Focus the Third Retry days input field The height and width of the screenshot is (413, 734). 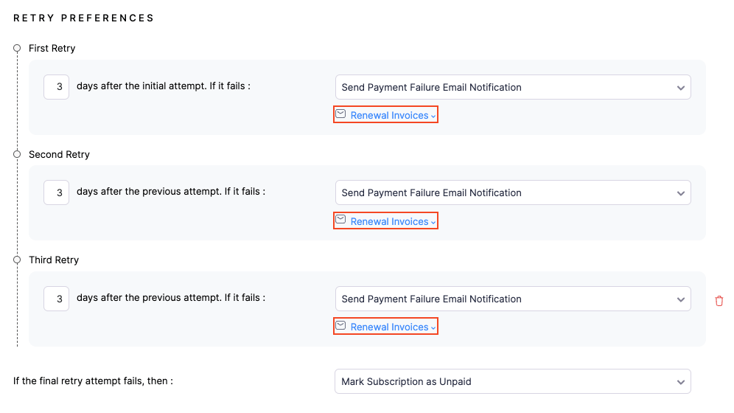pyautogui.click(x=57, y=299)
